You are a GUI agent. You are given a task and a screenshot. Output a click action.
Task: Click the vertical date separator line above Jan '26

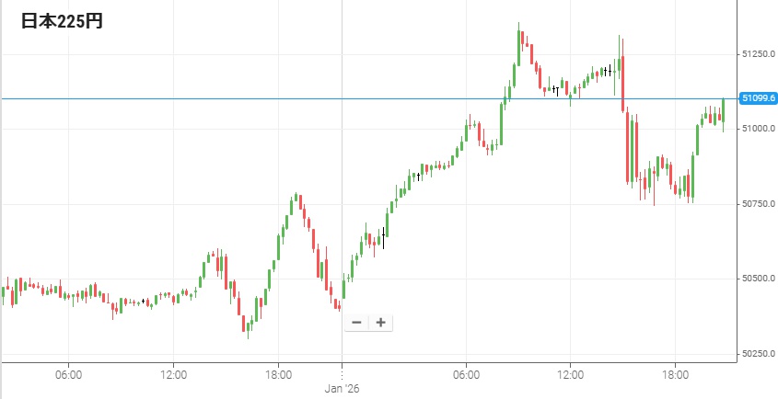(343, 184)
